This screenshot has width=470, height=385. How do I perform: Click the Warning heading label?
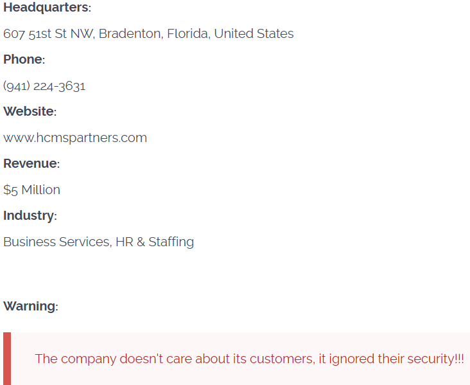tap(30, 306)
